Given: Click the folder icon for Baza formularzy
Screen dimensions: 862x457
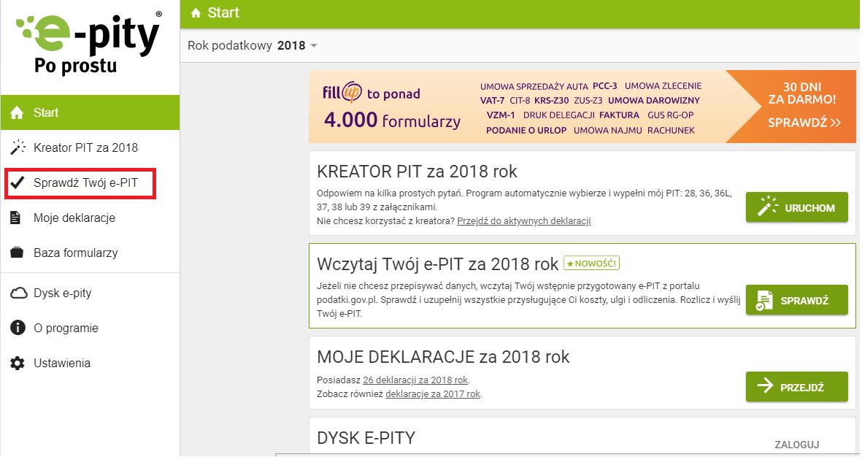Looking at the screenshot, I should 18,253.
